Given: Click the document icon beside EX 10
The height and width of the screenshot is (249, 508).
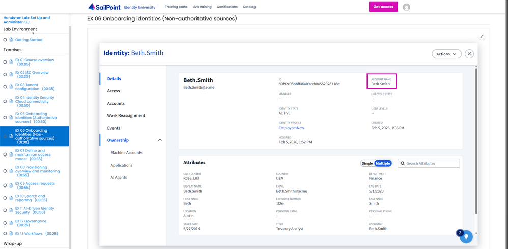Looking at the screenshot, I should click(11, 198).
